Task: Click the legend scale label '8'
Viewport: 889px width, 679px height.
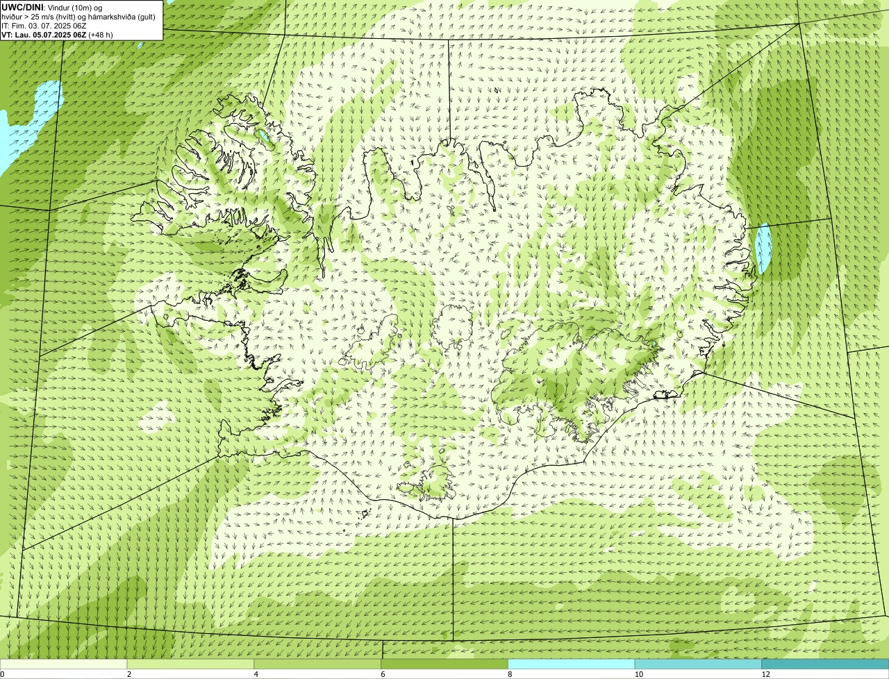Action: coord(510,674)
